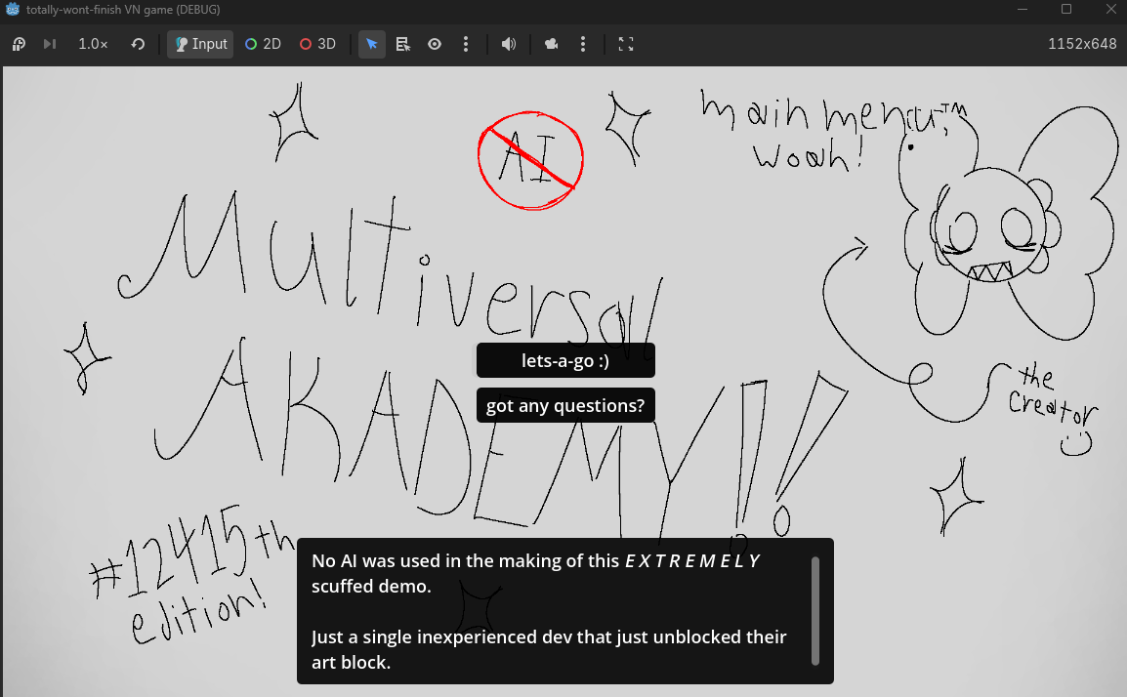Enable 3D node selection mode
The image size is (1127, 697).
coord(317,44)
